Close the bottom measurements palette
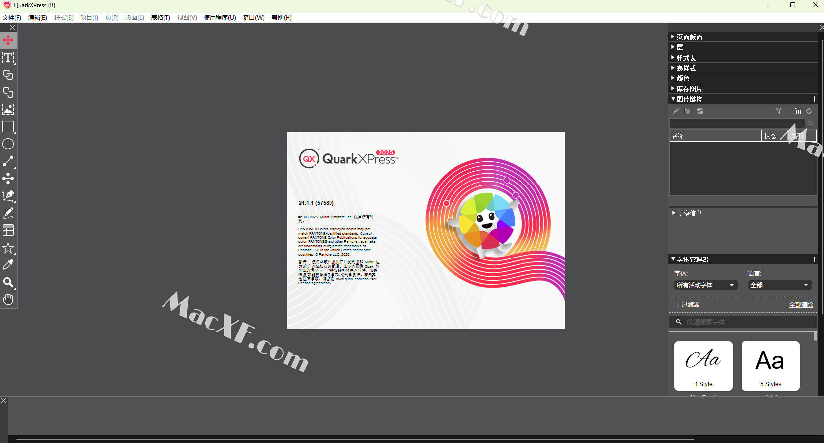 (4, 401)
